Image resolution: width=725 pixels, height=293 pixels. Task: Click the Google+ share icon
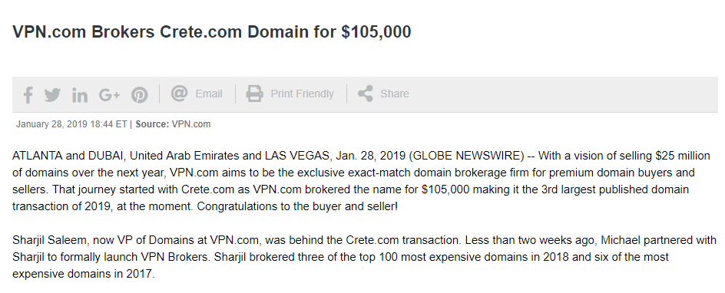[109, 95]
